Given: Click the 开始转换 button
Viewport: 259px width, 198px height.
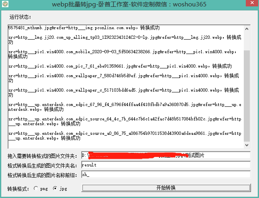Looking at the screenshot, I should (x=166, y=188).
